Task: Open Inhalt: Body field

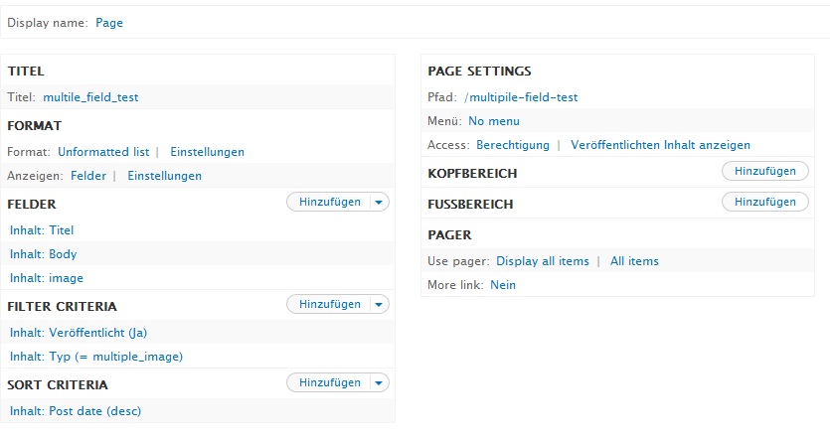Action: (43, 254)
